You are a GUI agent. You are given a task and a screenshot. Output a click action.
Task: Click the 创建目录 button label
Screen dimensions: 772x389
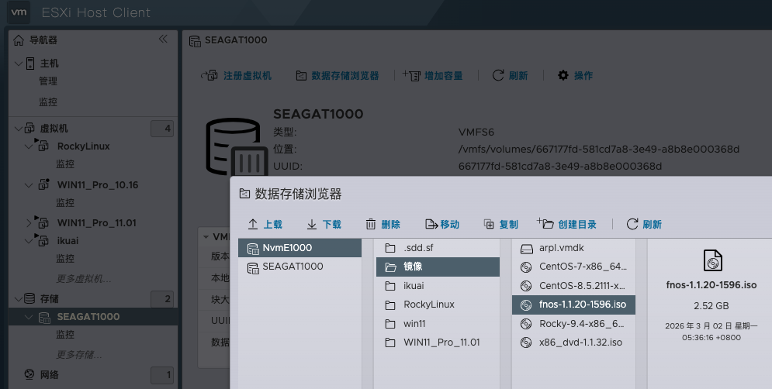pos(577,225)
